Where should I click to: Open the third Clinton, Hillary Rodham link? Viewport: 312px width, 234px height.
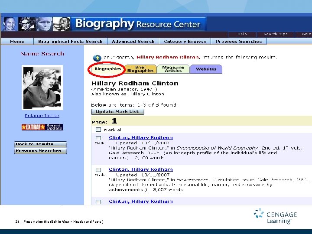[141, 201]
